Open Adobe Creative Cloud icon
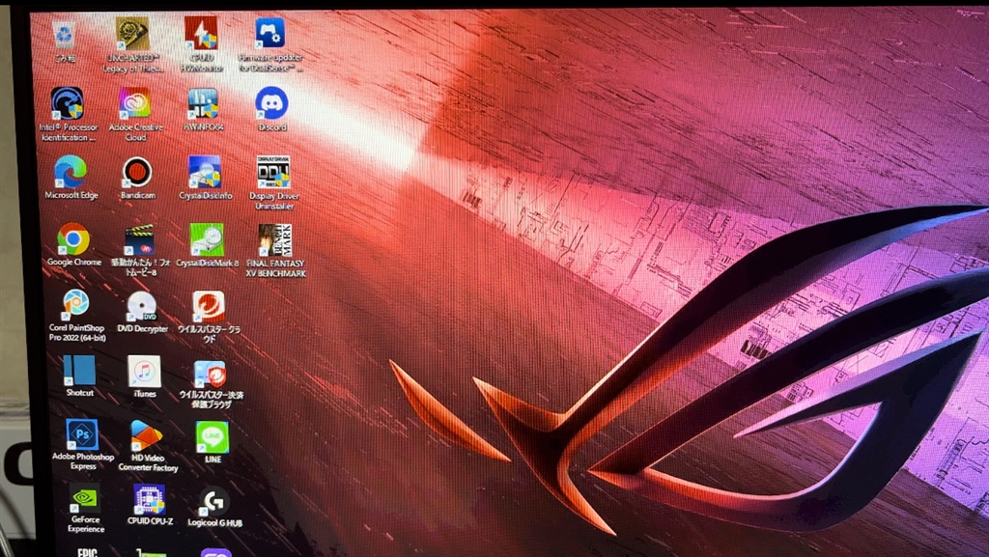Viewport: 989px width, 557px height. [135, 103]
